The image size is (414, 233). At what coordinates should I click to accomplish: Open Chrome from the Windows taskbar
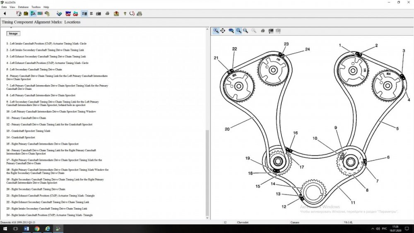37,228
